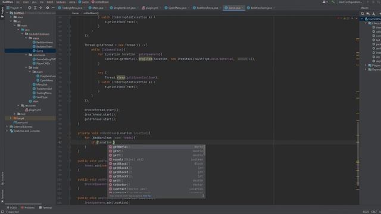Select toVector() completion suggestion
This screenshot has height=214, width=381.
coord(156,185)
